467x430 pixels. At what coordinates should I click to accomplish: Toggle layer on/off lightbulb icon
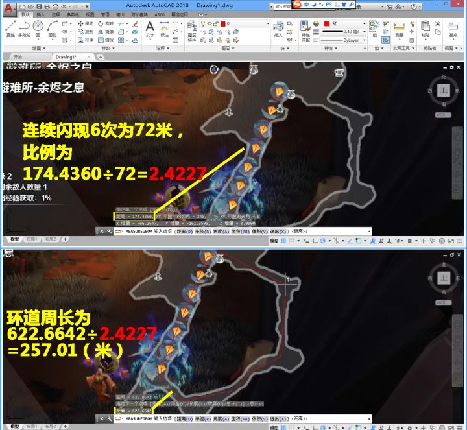tap(203, 23)
